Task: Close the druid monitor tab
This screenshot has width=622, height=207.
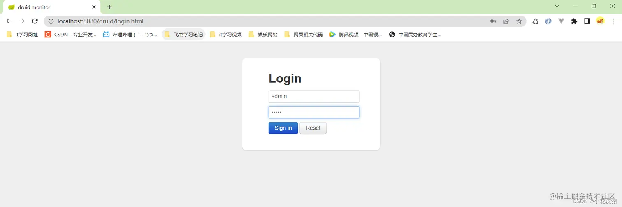Action: (x=94, y=7)
